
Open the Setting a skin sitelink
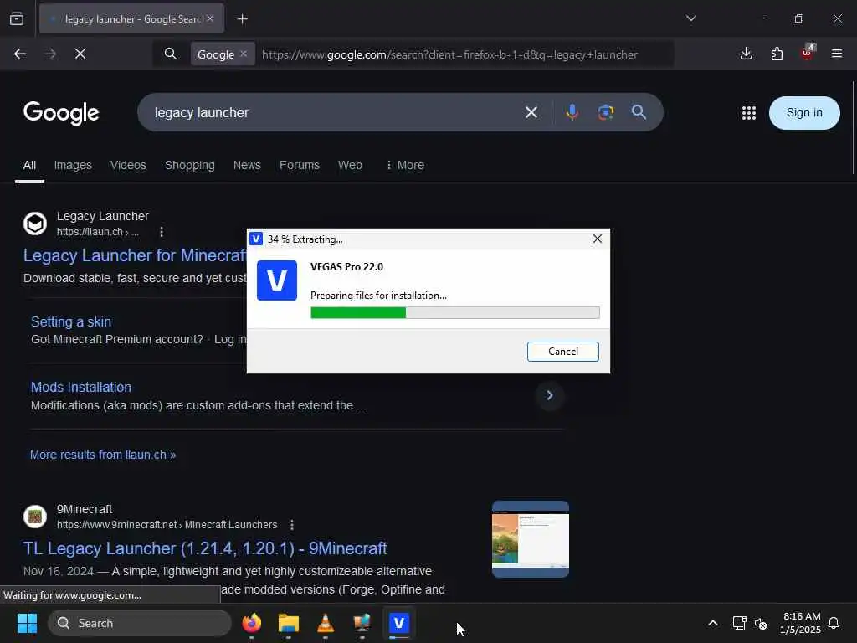pos(71,321)
